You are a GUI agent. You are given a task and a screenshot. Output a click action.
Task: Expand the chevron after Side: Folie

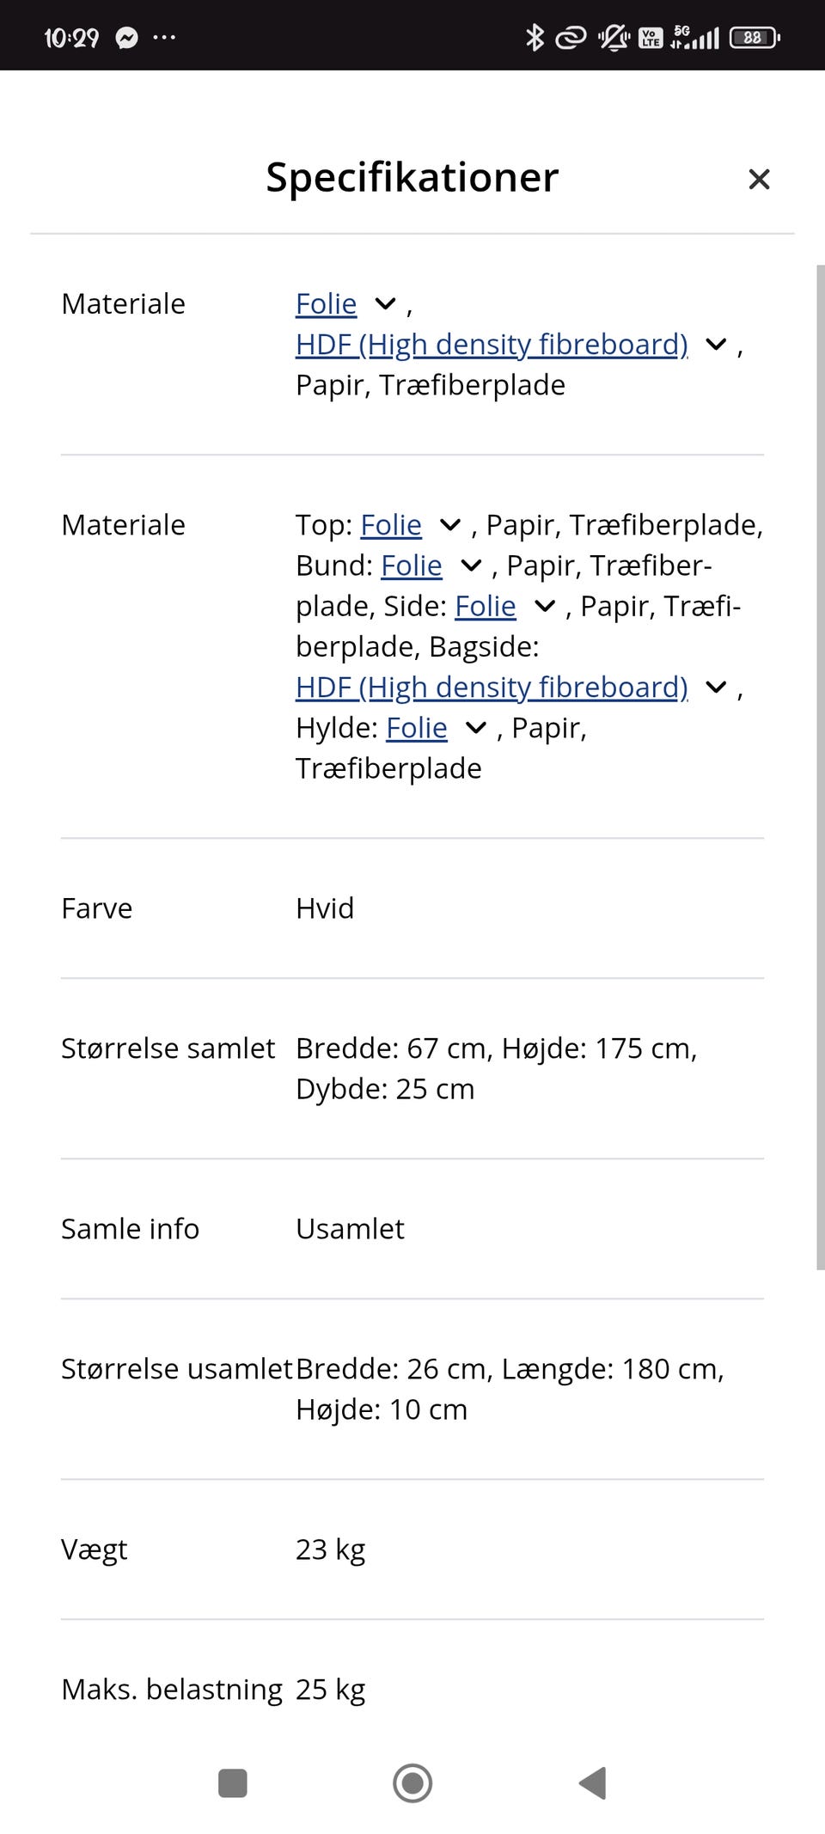544,606
